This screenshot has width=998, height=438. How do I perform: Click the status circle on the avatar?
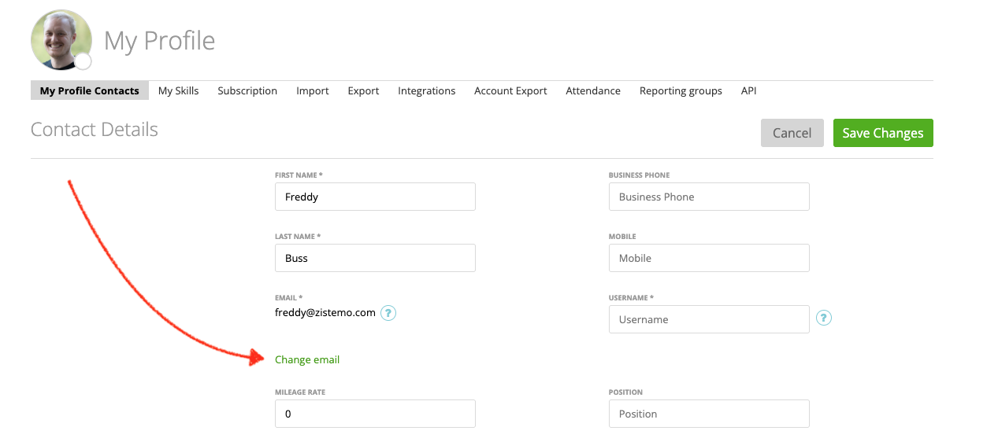coord(83,61)
